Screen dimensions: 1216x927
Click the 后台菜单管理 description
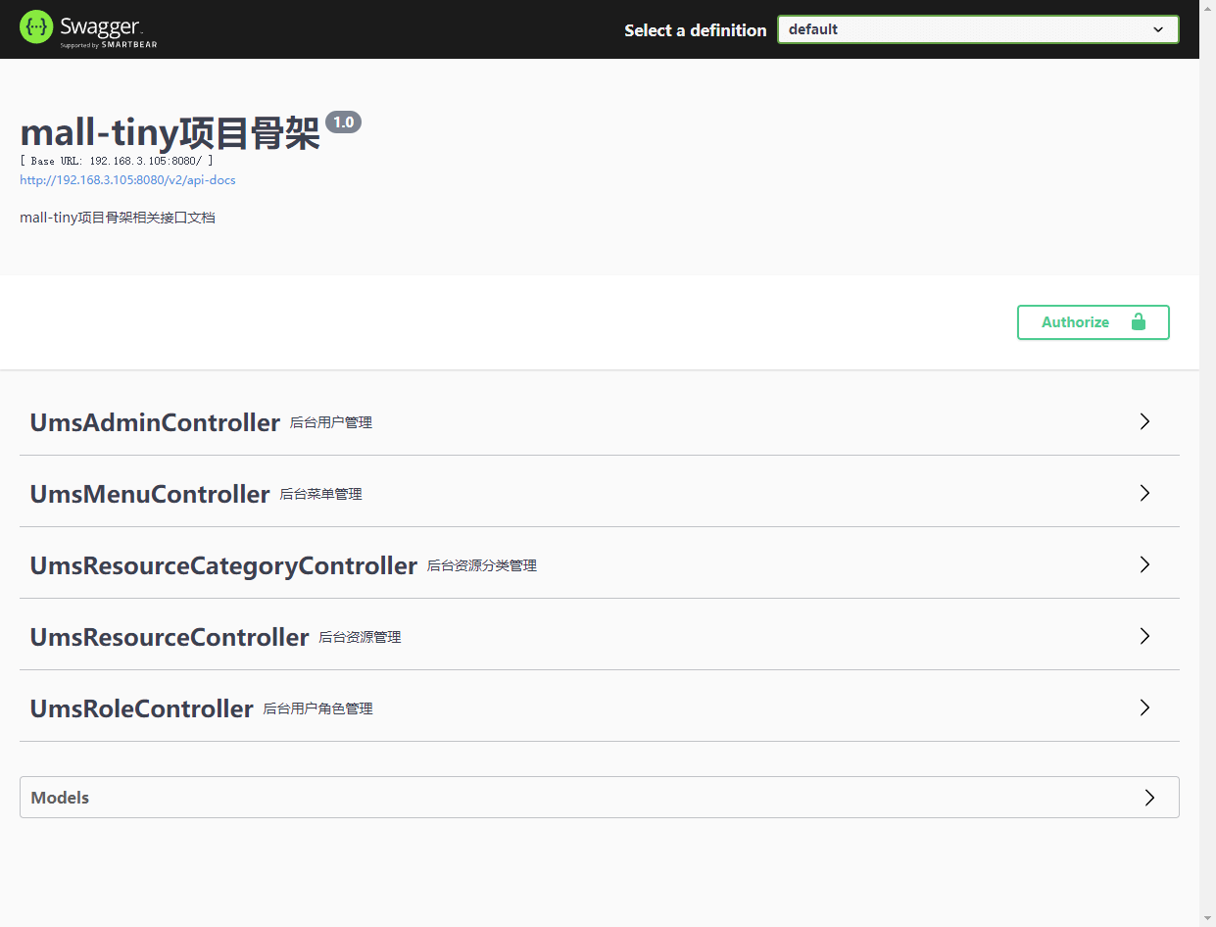pyautogui.click(x=321, y=495)
